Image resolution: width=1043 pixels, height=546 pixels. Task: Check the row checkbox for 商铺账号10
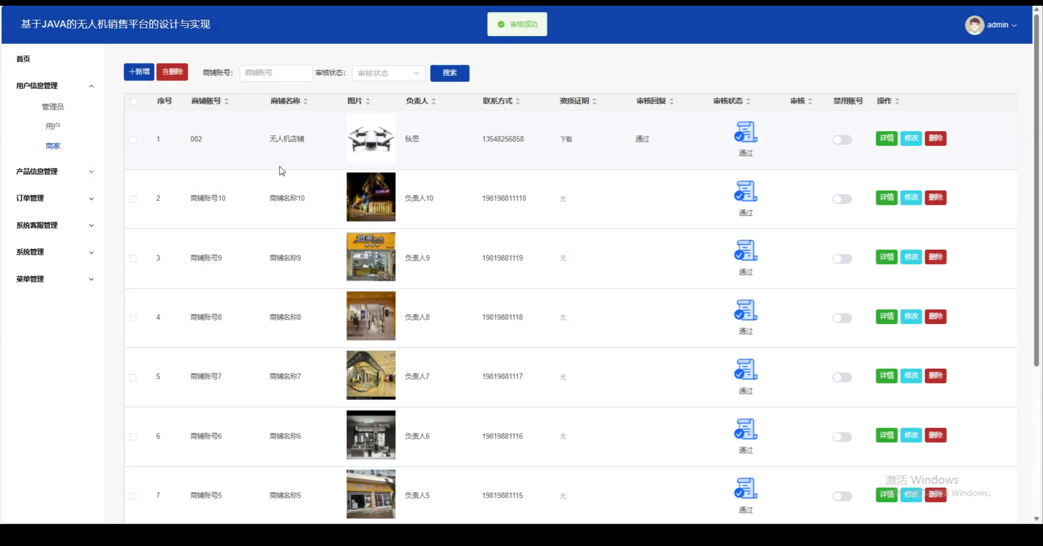point(133,199)
